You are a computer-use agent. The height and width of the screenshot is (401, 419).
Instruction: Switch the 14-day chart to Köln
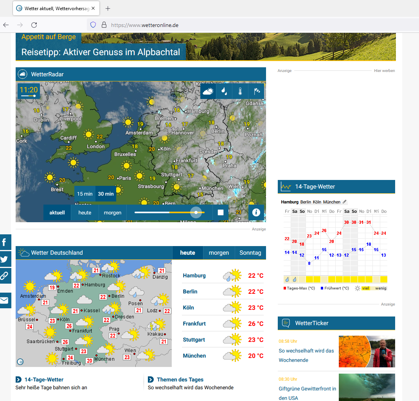(317, 201)
